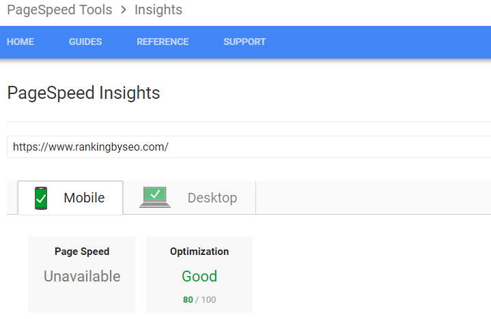Open the HOME navigation item
This screenshot has height=319, width=491.
click(20, 42)
